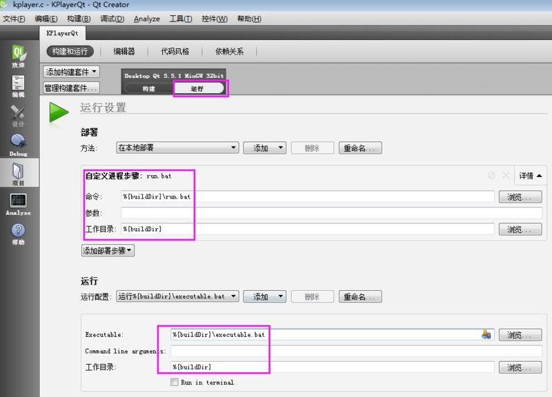Remove the run.bat deploy step (X)
552x397 pixels.
coord(506,175)
